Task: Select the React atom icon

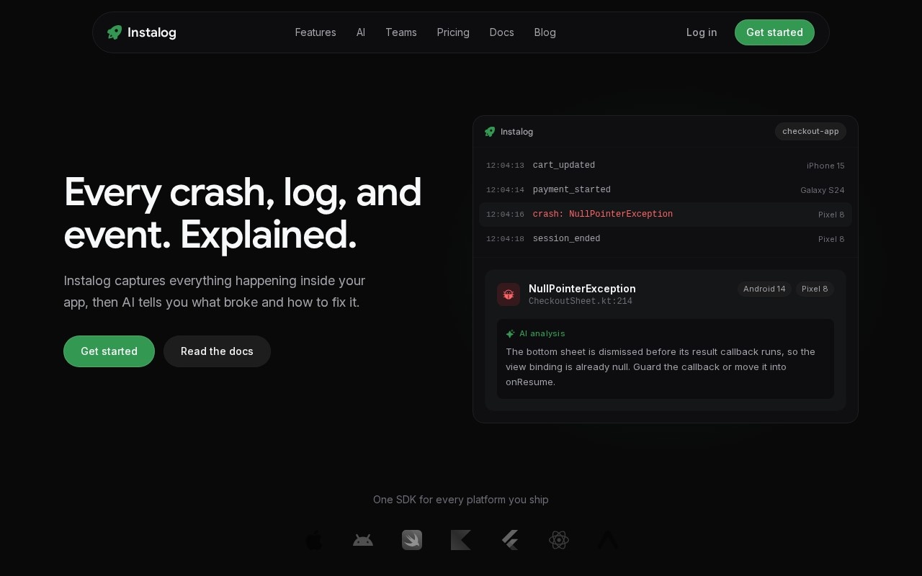Action: 559,540
